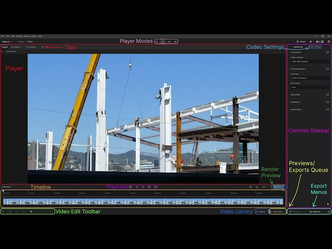Set trim end bracket in edit toolbar
The width and height of the screenshot is (332, 249).
click(10, 212)
